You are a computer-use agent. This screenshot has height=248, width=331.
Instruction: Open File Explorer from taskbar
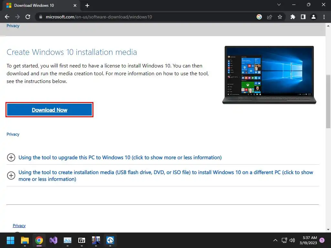(x=25, y=240)
